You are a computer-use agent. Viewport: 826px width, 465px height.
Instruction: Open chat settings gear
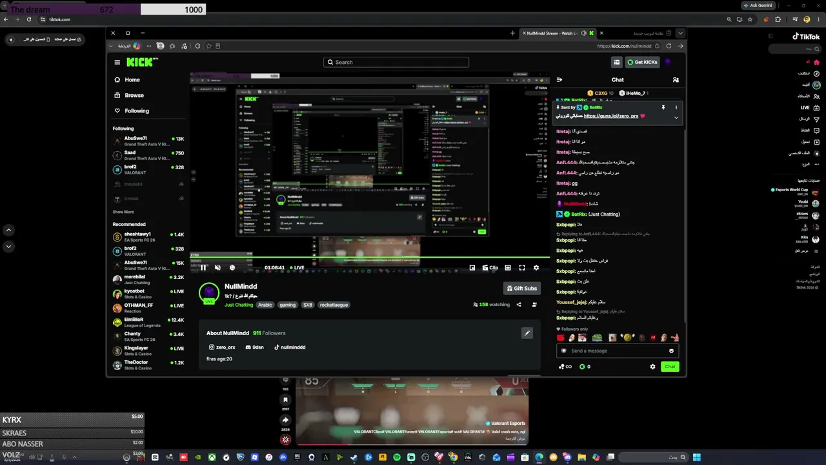(652, 367)
